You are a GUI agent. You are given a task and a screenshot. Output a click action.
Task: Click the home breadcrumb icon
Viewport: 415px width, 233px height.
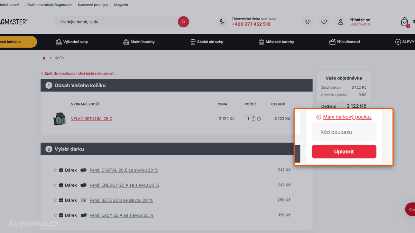[44, 58]
